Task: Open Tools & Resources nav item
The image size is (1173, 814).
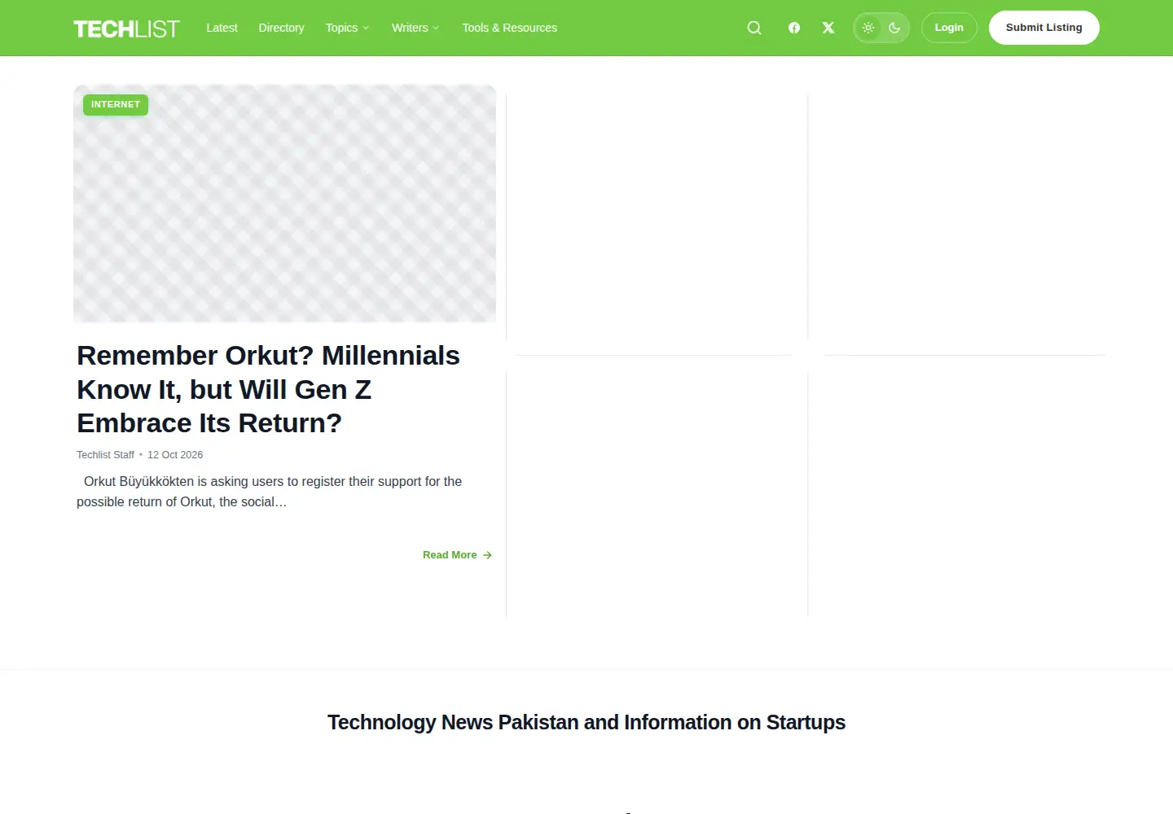Action: point(510,28)
